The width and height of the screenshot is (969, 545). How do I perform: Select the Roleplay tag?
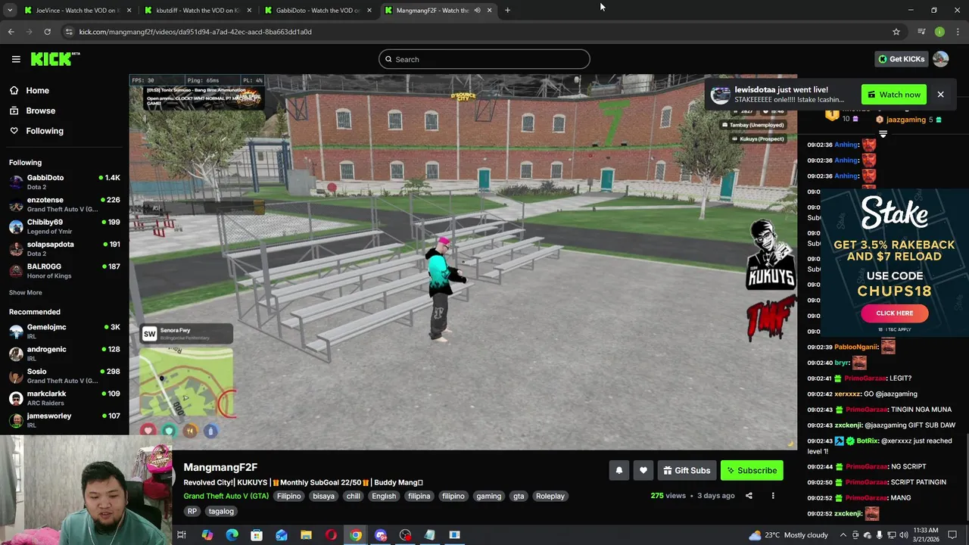550,496
